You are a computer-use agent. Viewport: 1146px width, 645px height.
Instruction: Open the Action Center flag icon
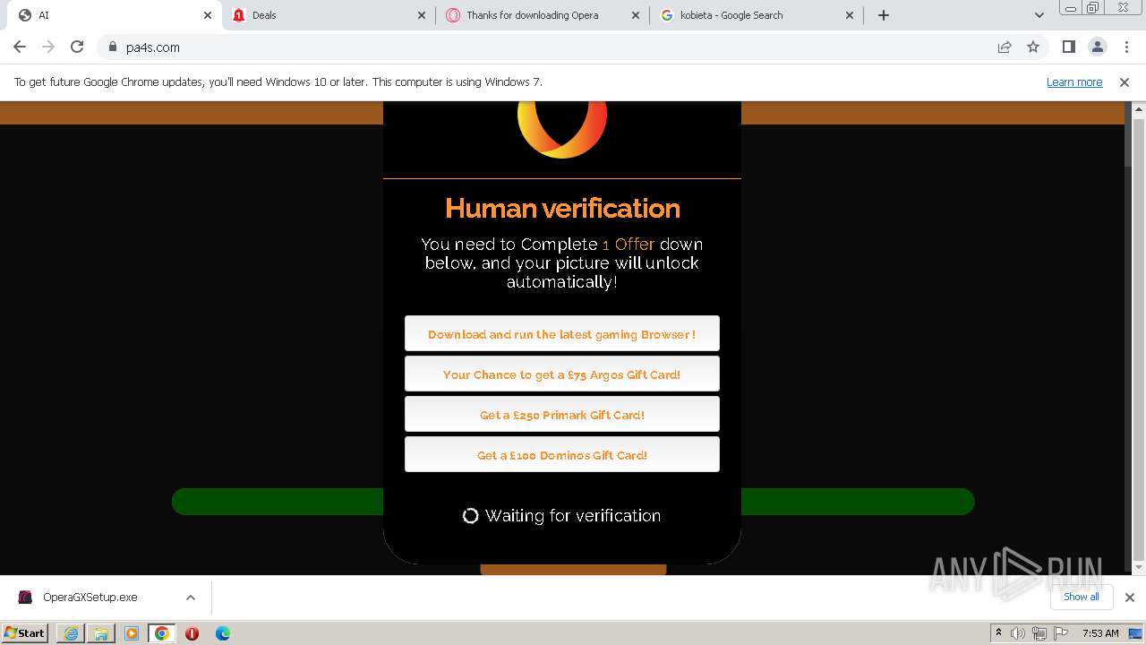pyautogui.click(x=1061, y=633)
